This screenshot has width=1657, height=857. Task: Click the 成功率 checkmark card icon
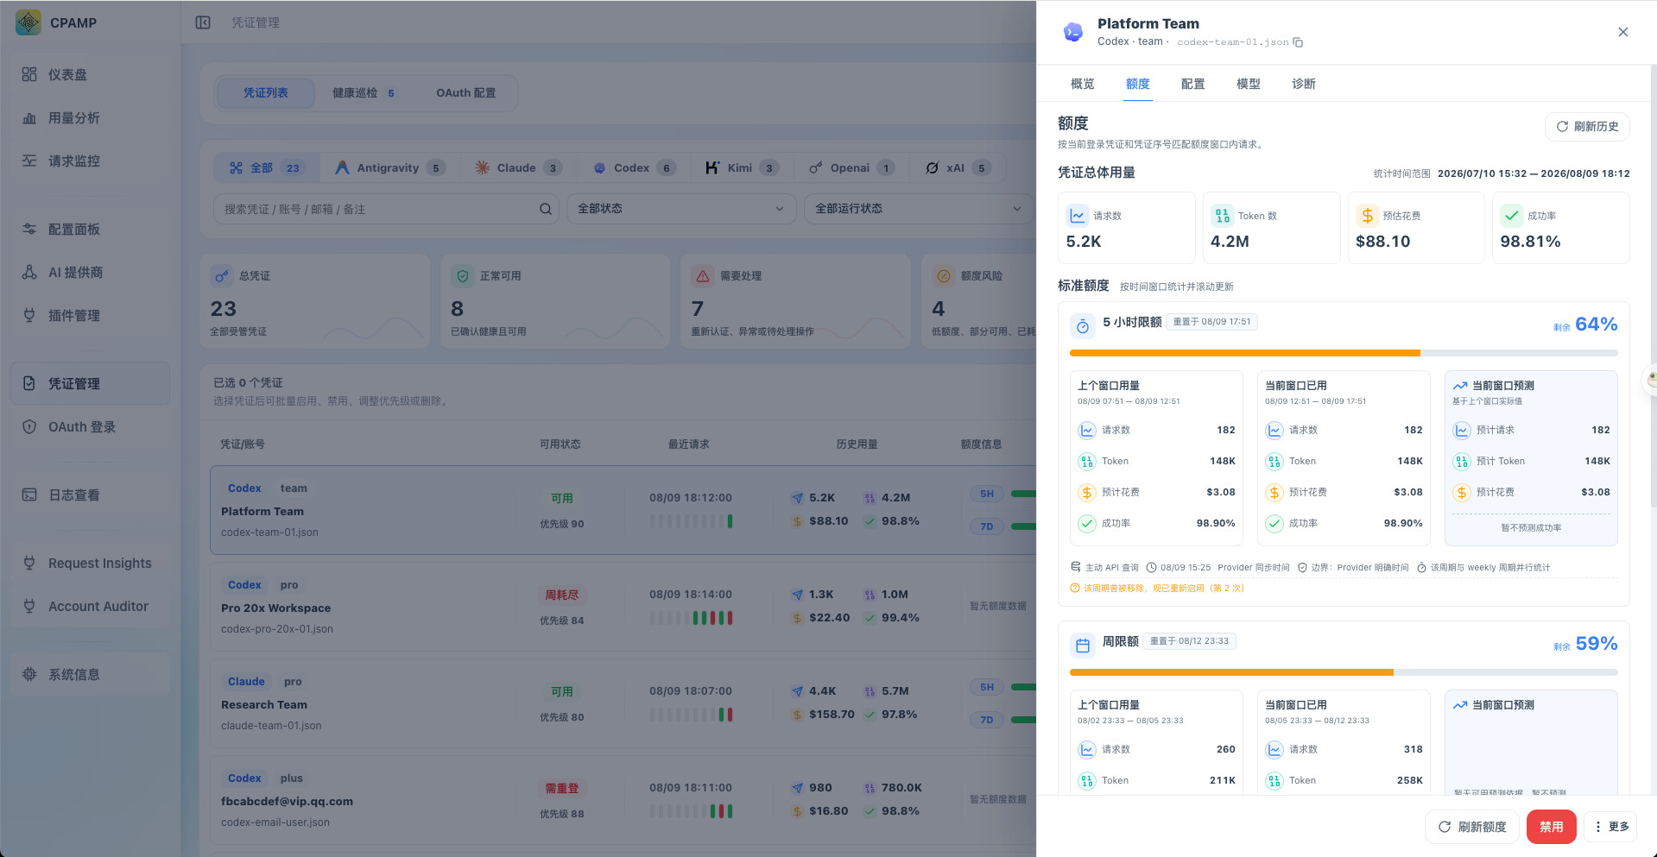point(1511,216)
